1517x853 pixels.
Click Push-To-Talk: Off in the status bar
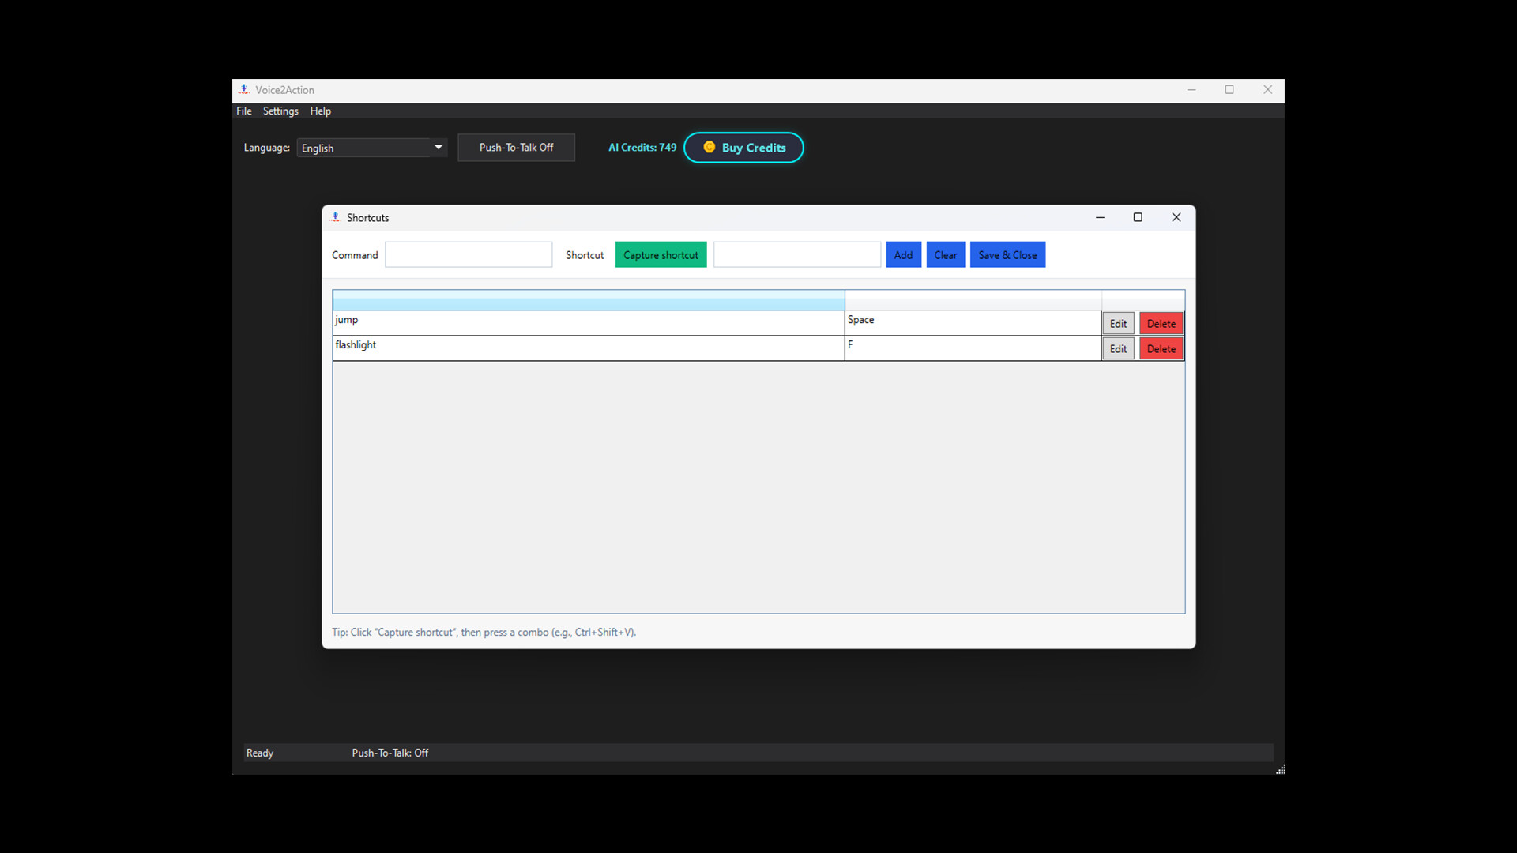390,753
